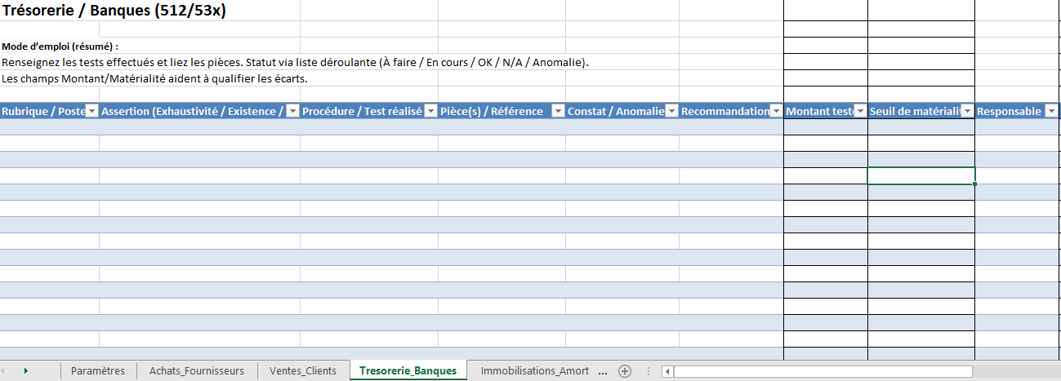Click the ellipsis for more sheet tabs

[603, 371]
